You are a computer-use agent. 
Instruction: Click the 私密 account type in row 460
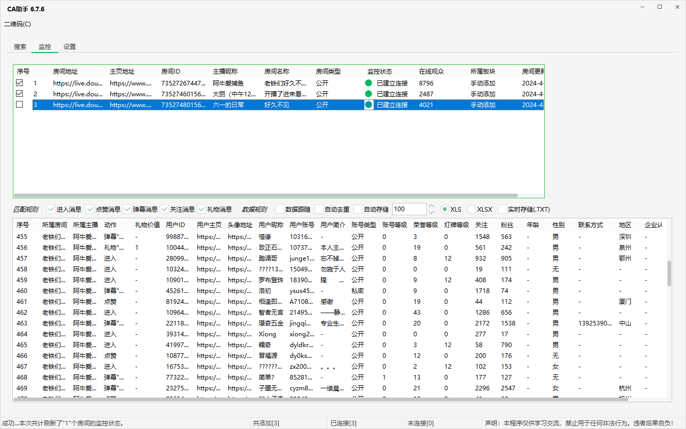358,291
